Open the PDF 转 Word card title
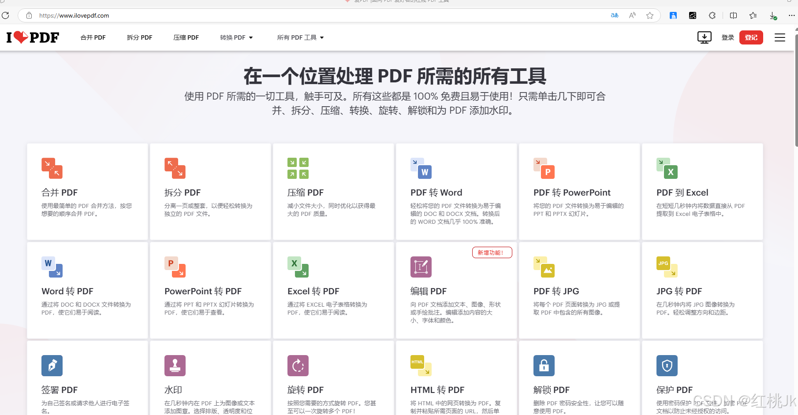The height and width of the screenshot is (415, 798). click(436, 193)
